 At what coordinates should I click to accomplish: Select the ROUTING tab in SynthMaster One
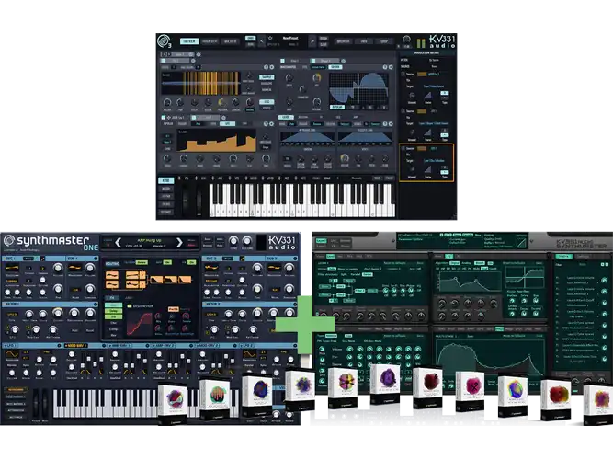coord(113,263)
